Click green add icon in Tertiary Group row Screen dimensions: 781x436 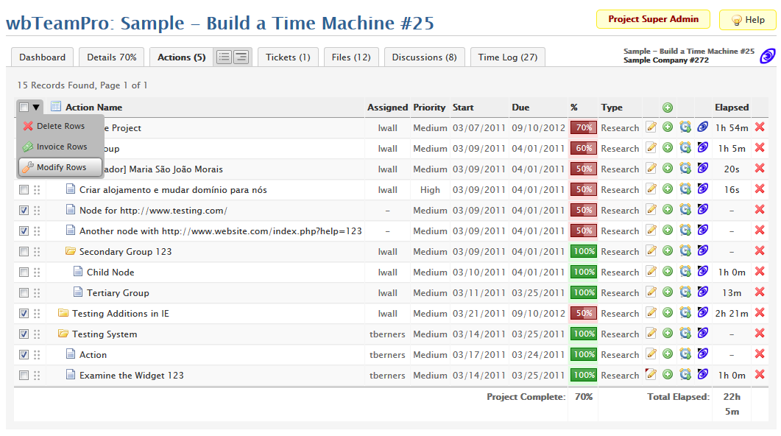coord(668,292)
